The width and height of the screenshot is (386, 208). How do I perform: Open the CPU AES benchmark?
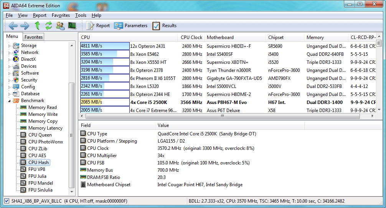(37, 156)
